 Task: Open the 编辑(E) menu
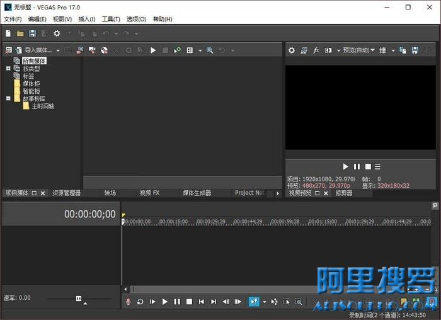click(x=37, y=19)
